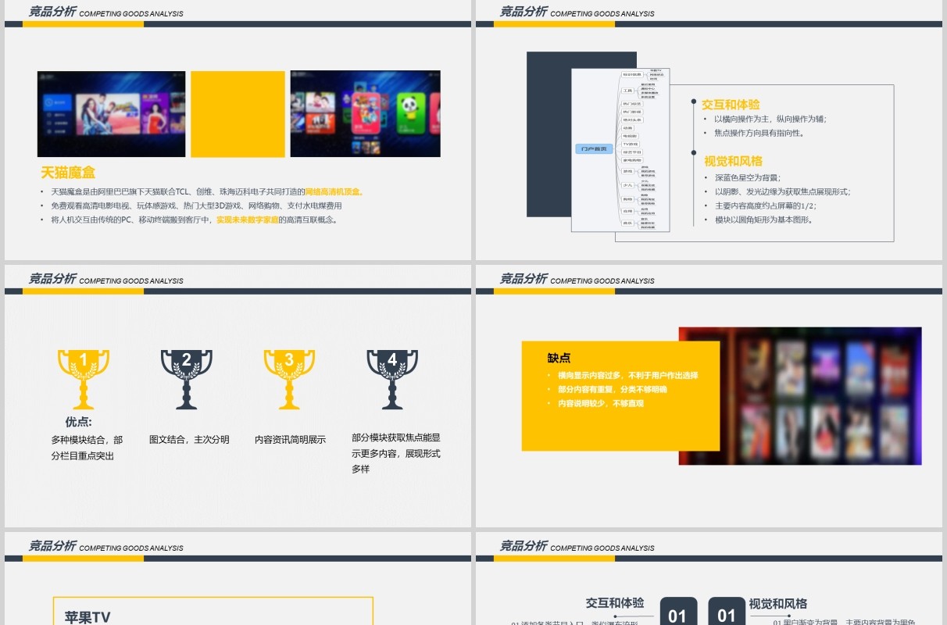Select the highlighted text 实现未来数字家庭
947x625 pixels.
click(248, 220)
